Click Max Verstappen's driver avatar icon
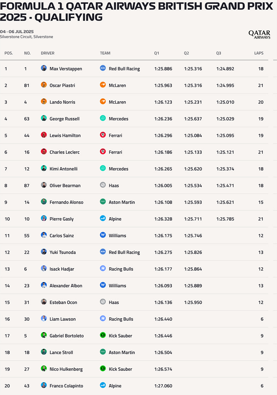Screen dimensions: 277x395 (44, 68)
